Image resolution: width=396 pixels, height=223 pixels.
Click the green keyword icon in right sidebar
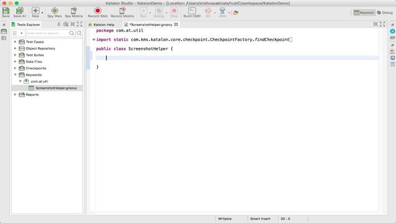pos(392,38)
